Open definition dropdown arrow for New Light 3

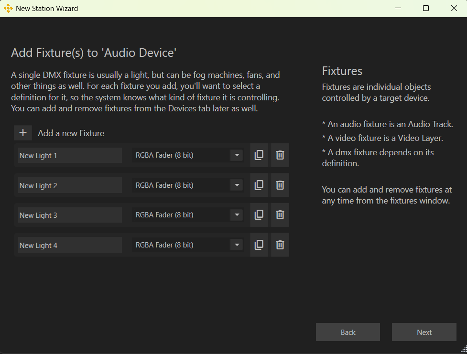coord(237,215)
